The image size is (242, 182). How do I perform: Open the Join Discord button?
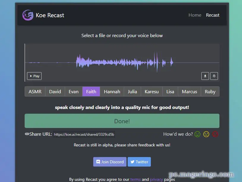[110, 162]
